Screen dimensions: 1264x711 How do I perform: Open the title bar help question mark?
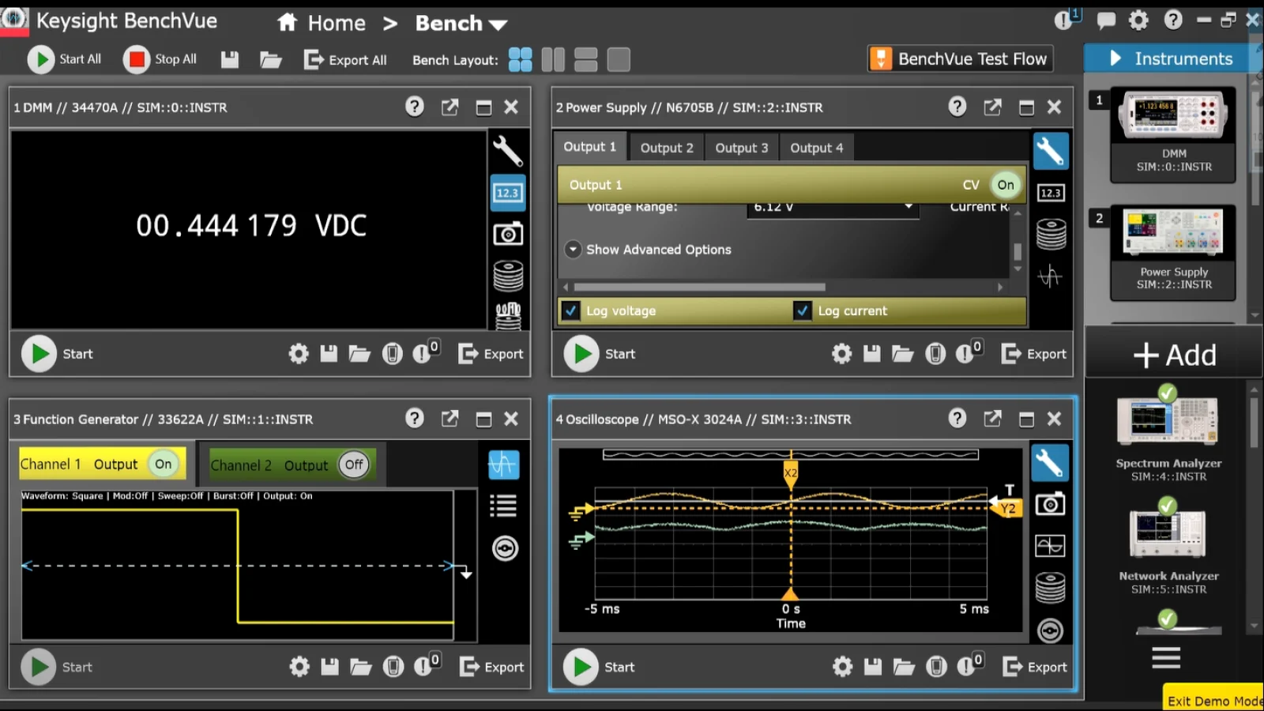[x=1173, y=20]
